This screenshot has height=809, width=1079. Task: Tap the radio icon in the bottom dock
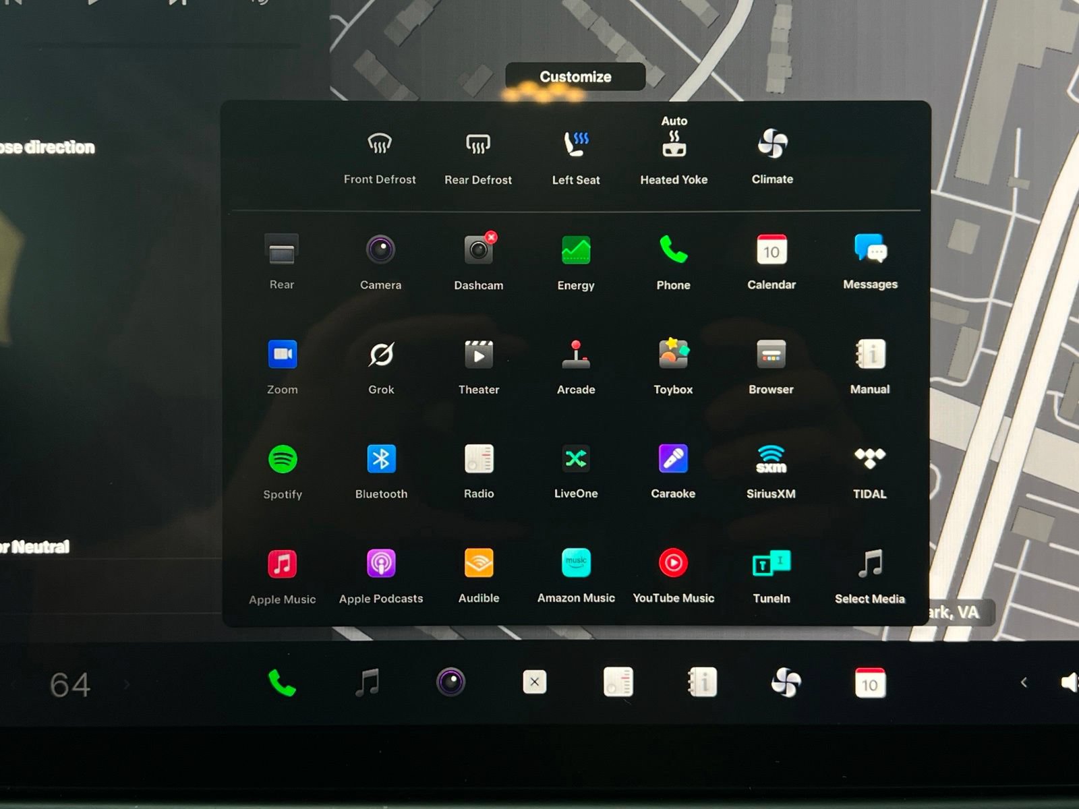pos(618,682)
